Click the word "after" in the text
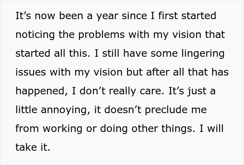 click(x=158, y=72)
